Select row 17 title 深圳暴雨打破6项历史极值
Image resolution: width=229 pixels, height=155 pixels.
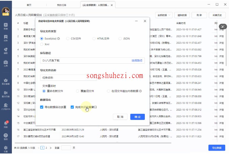tap(37, 137)
